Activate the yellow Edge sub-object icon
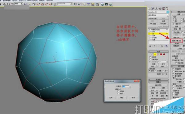Screen dimensions: 185x114 pos(155,54)
